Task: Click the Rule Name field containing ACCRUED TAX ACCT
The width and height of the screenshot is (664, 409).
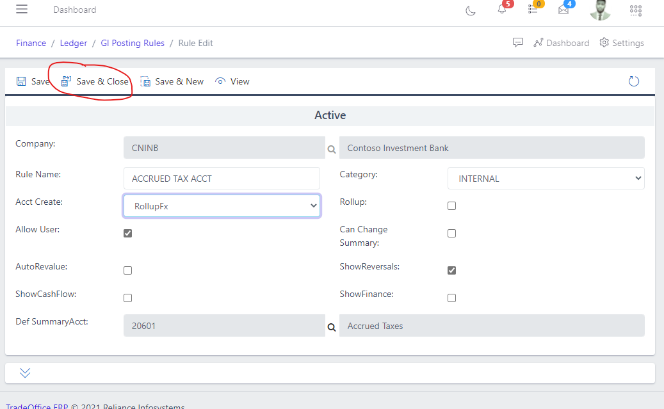Action: click(x=222, y=178)
